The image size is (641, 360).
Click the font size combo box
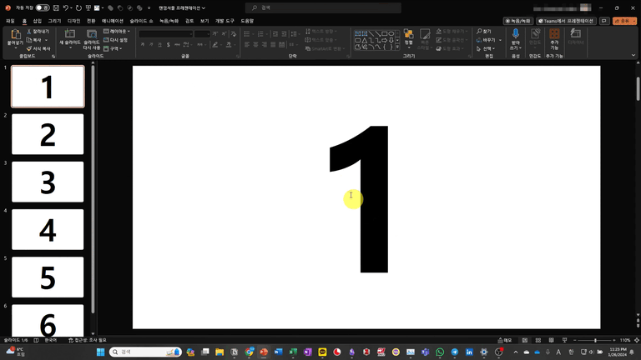point(202,34)
